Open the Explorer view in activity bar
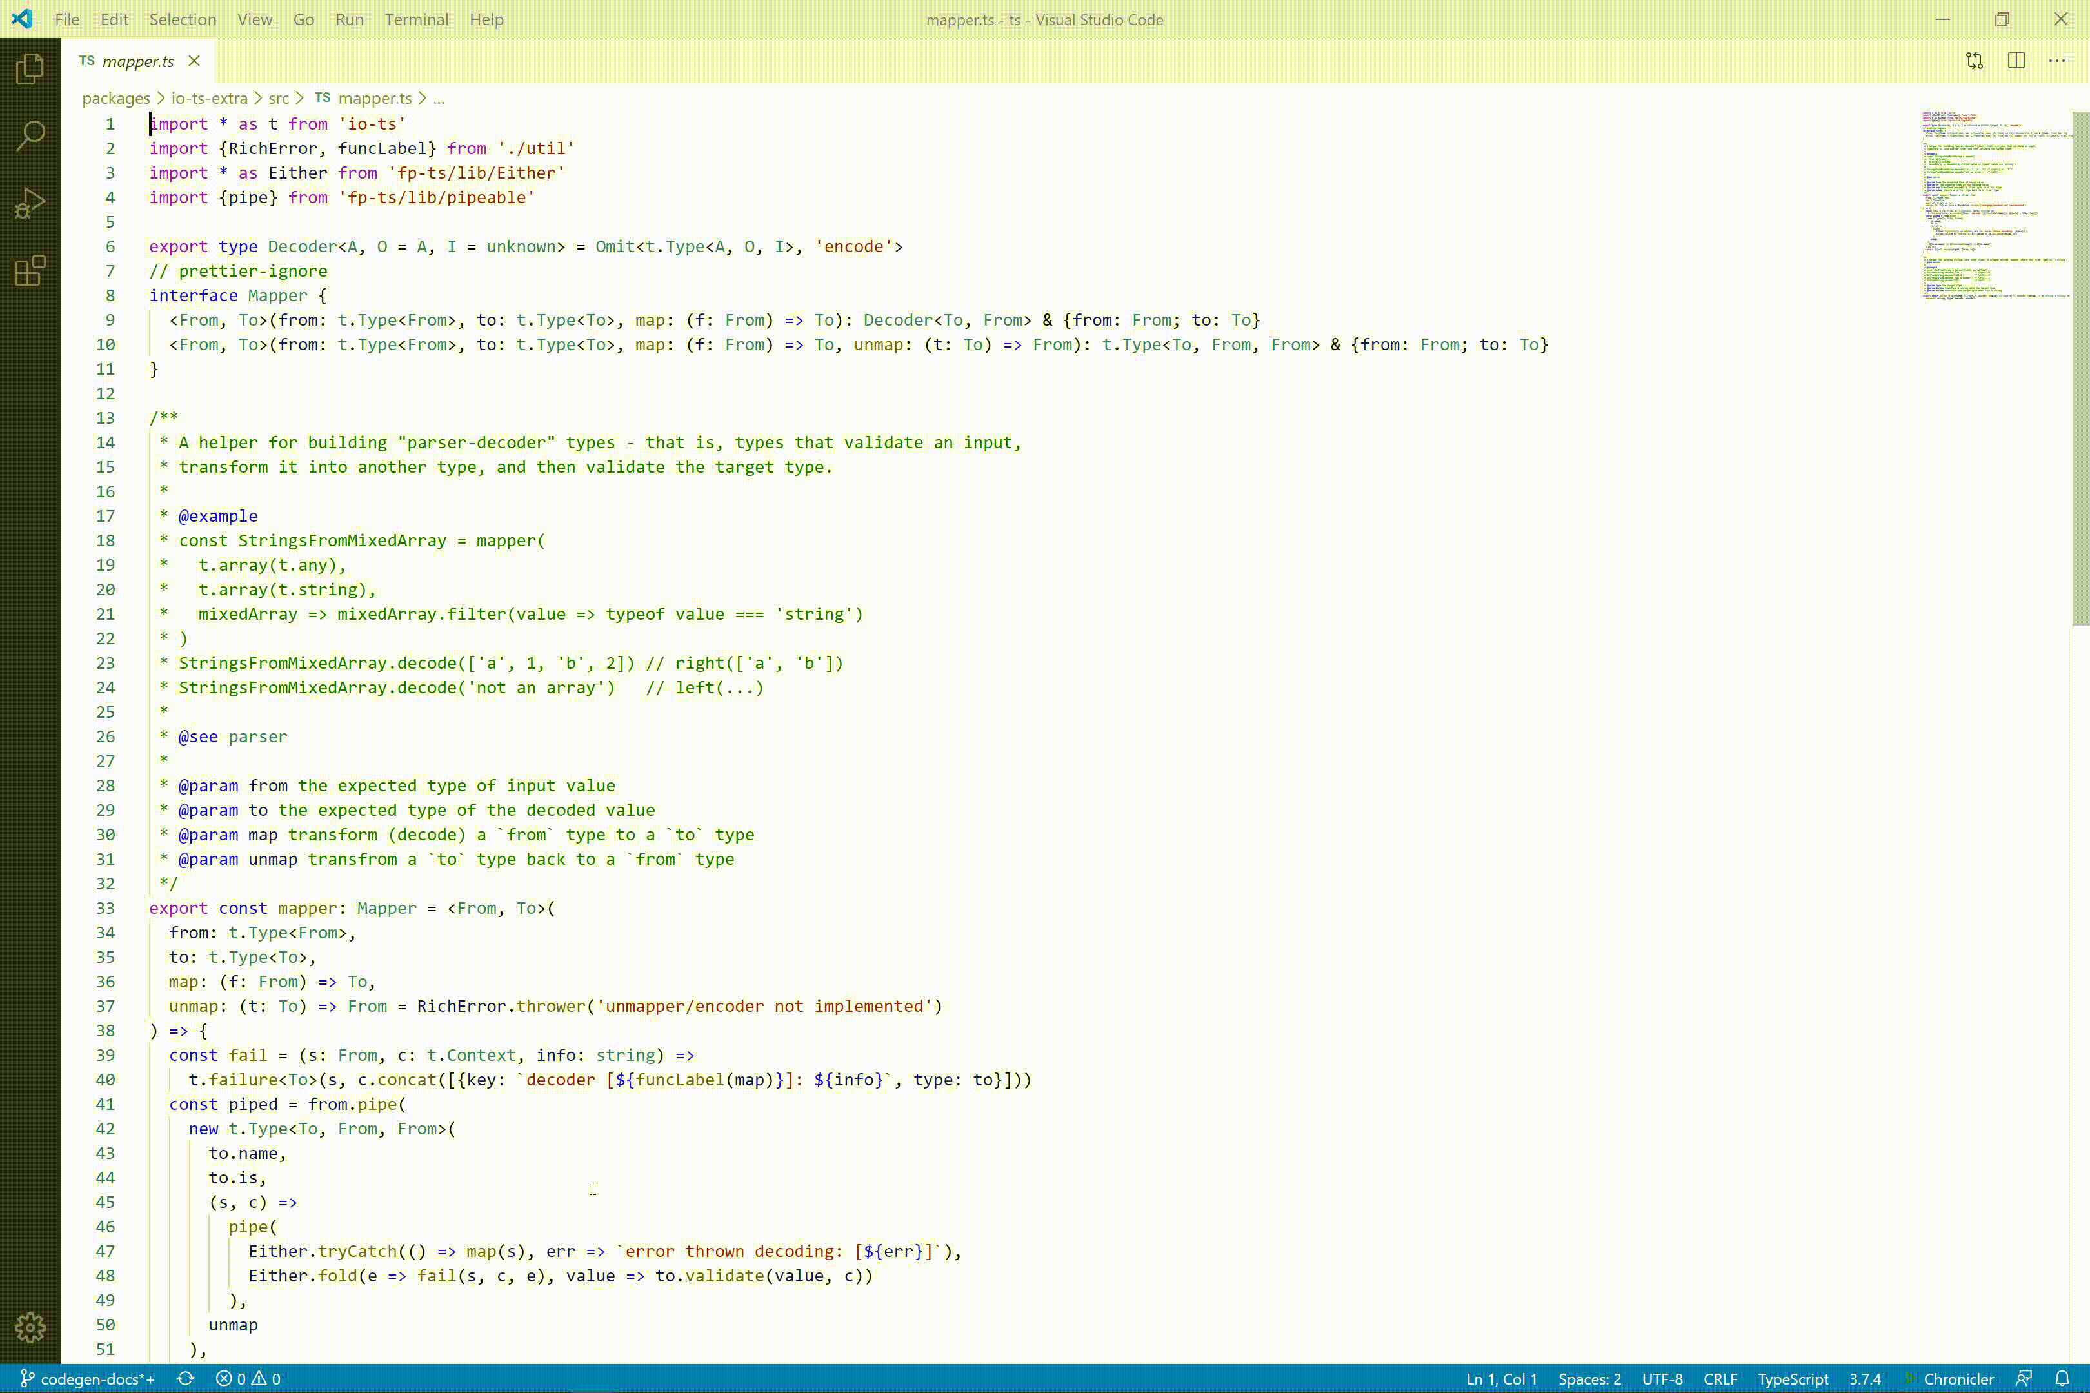The height and width of the screenshot is (1393, 2090). [x=30, y=69]
